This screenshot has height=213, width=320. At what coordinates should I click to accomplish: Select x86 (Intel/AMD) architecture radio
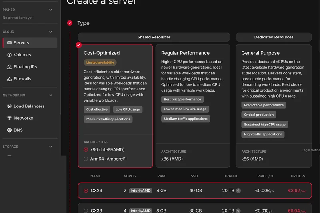click(86, 150)
